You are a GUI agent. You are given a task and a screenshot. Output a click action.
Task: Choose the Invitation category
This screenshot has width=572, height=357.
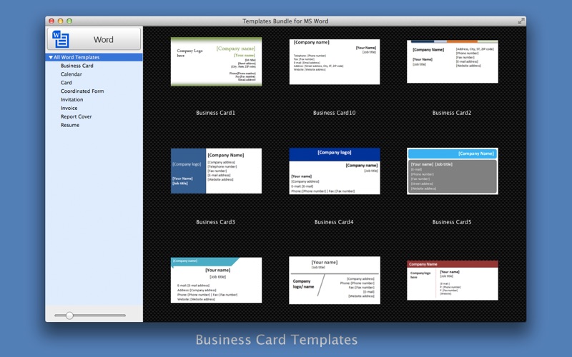point(72,99)
